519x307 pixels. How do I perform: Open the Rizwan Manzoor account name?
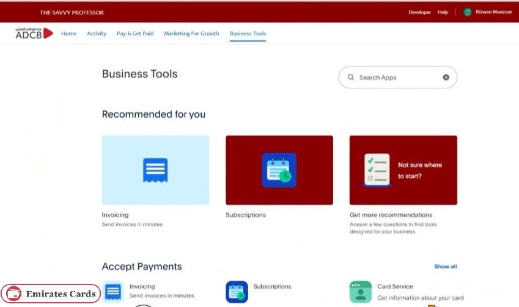pos(493,12)
